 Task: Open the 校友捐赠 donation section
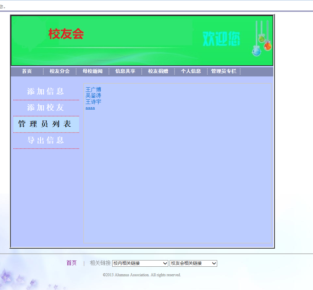(158, 71)
